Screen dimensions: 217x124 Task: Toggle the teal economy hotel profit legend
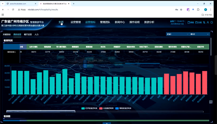pyautogui.click(x=89, y=108)
